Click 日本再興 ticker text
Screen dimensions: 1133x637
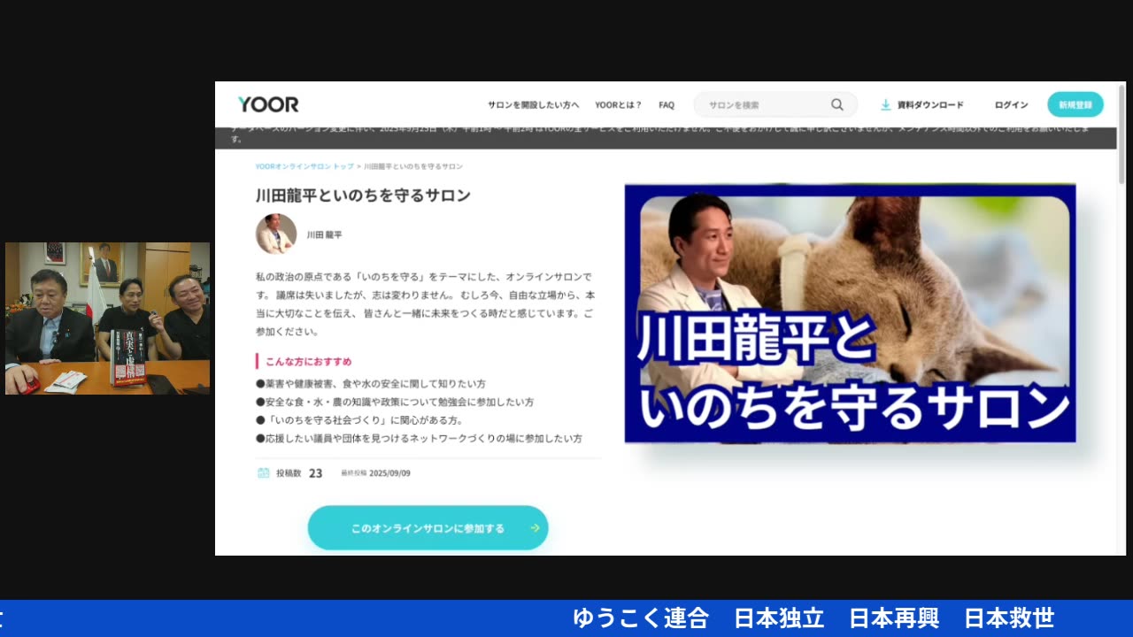coord(894,618)
